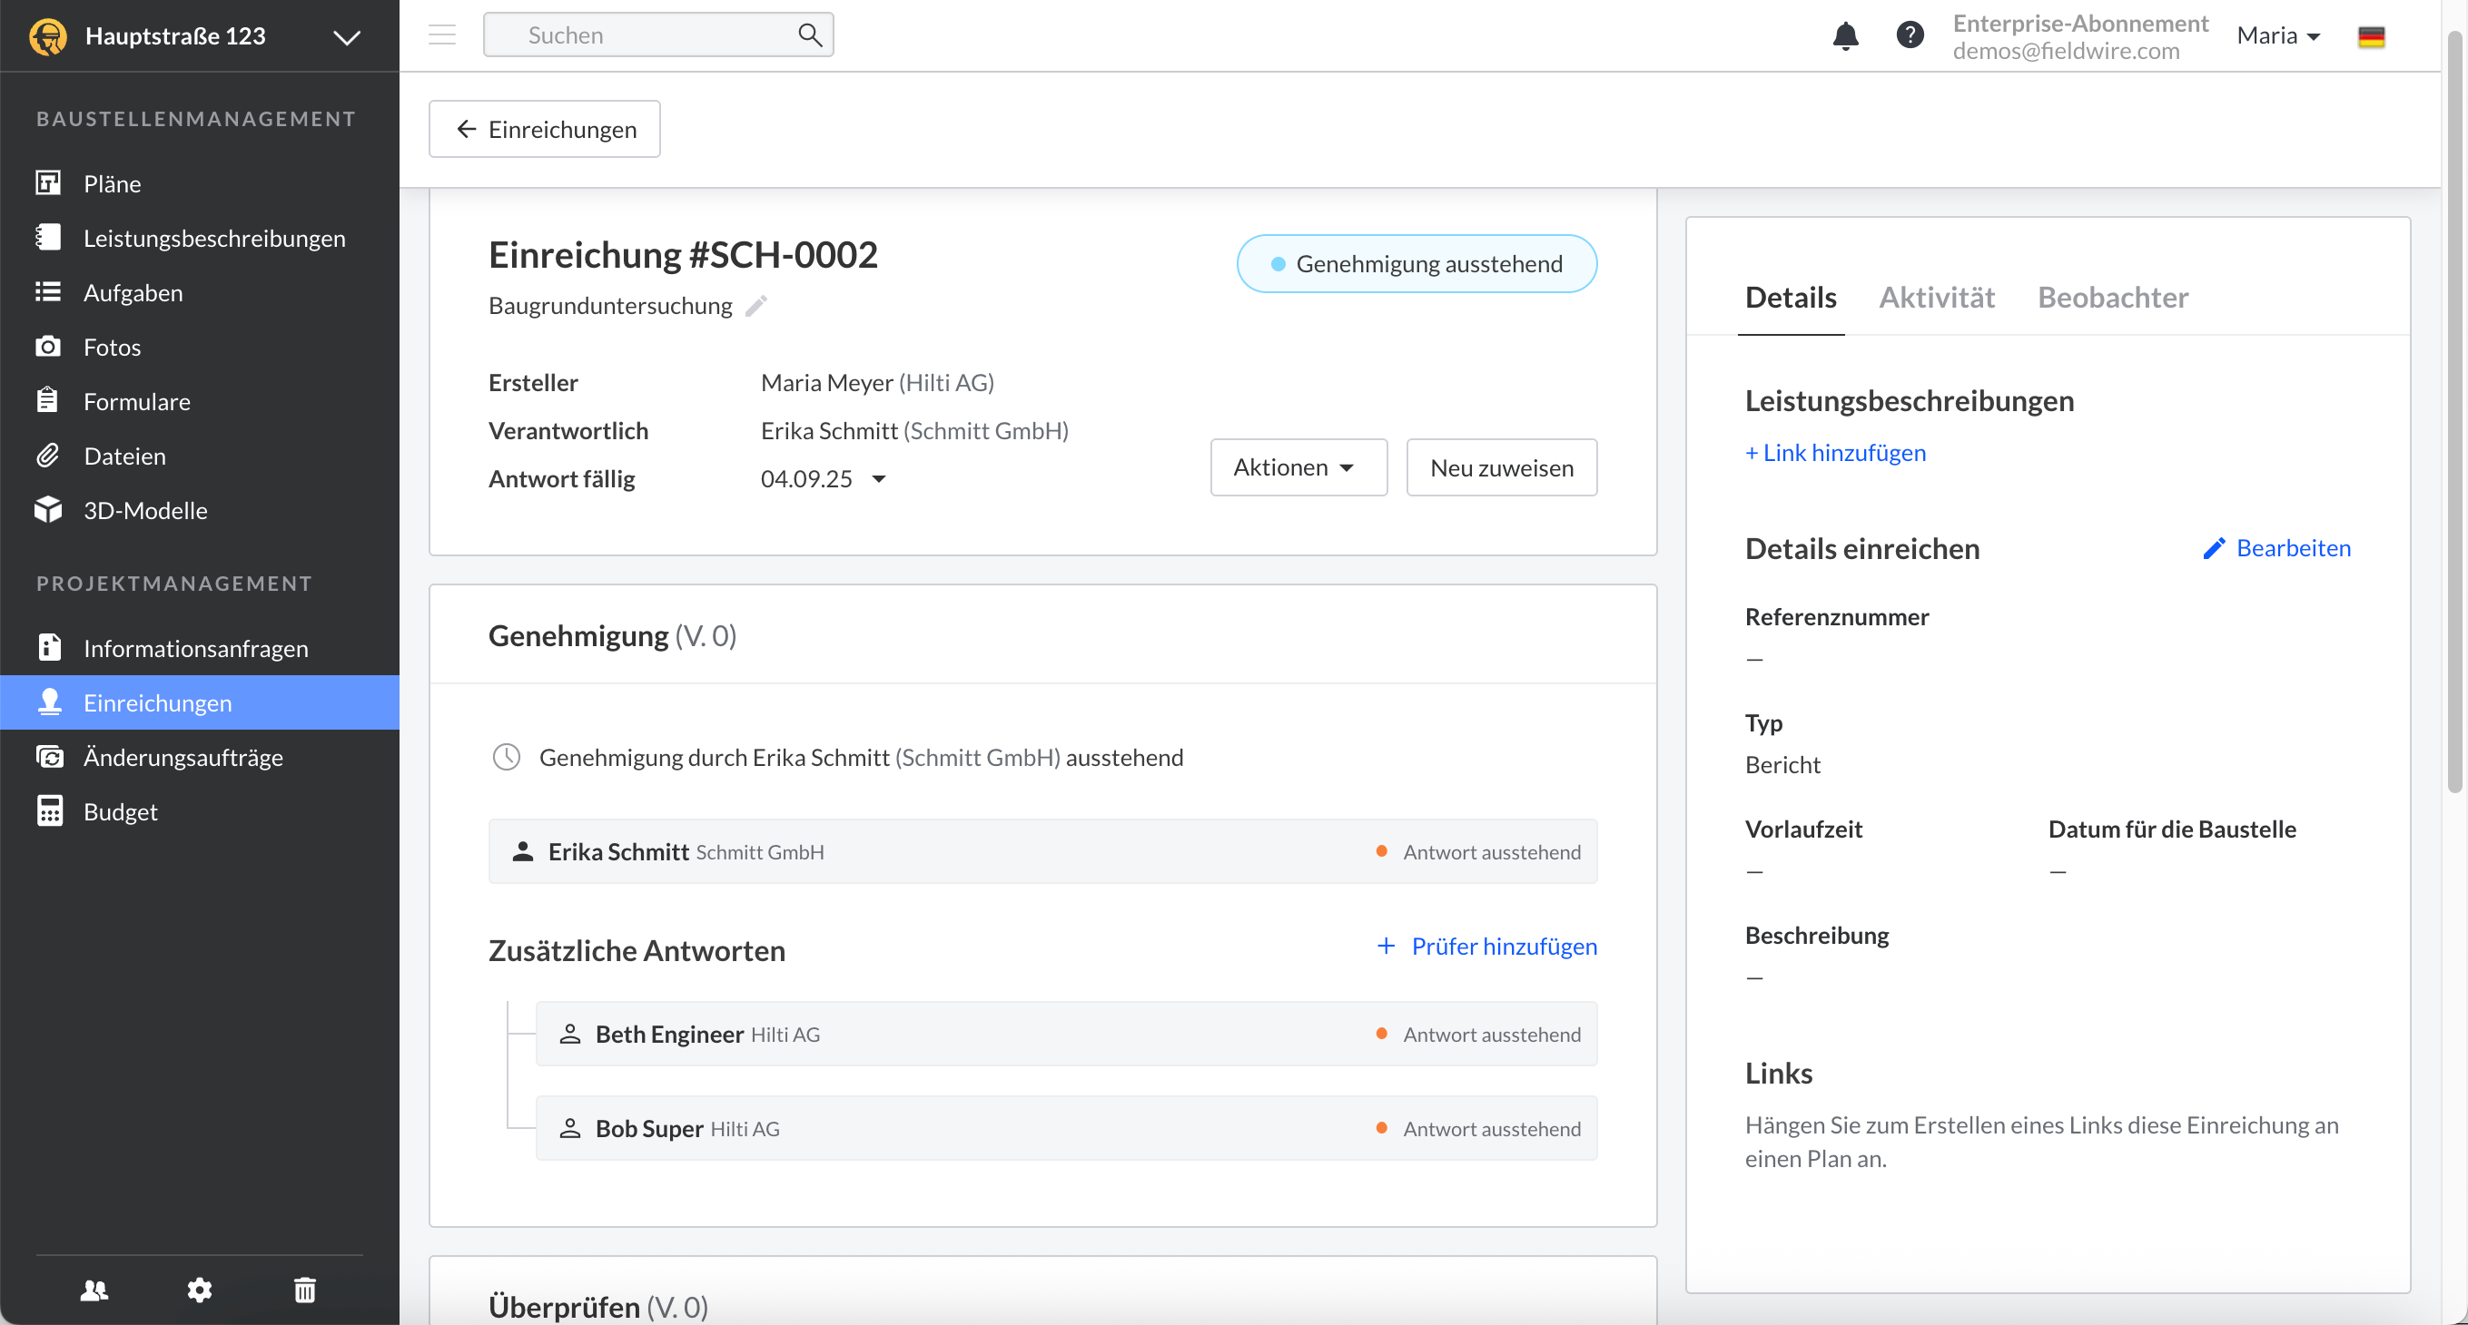Switch to the Beobachter tab
2468x1325 pixels.
click(x=2113, y=297)
